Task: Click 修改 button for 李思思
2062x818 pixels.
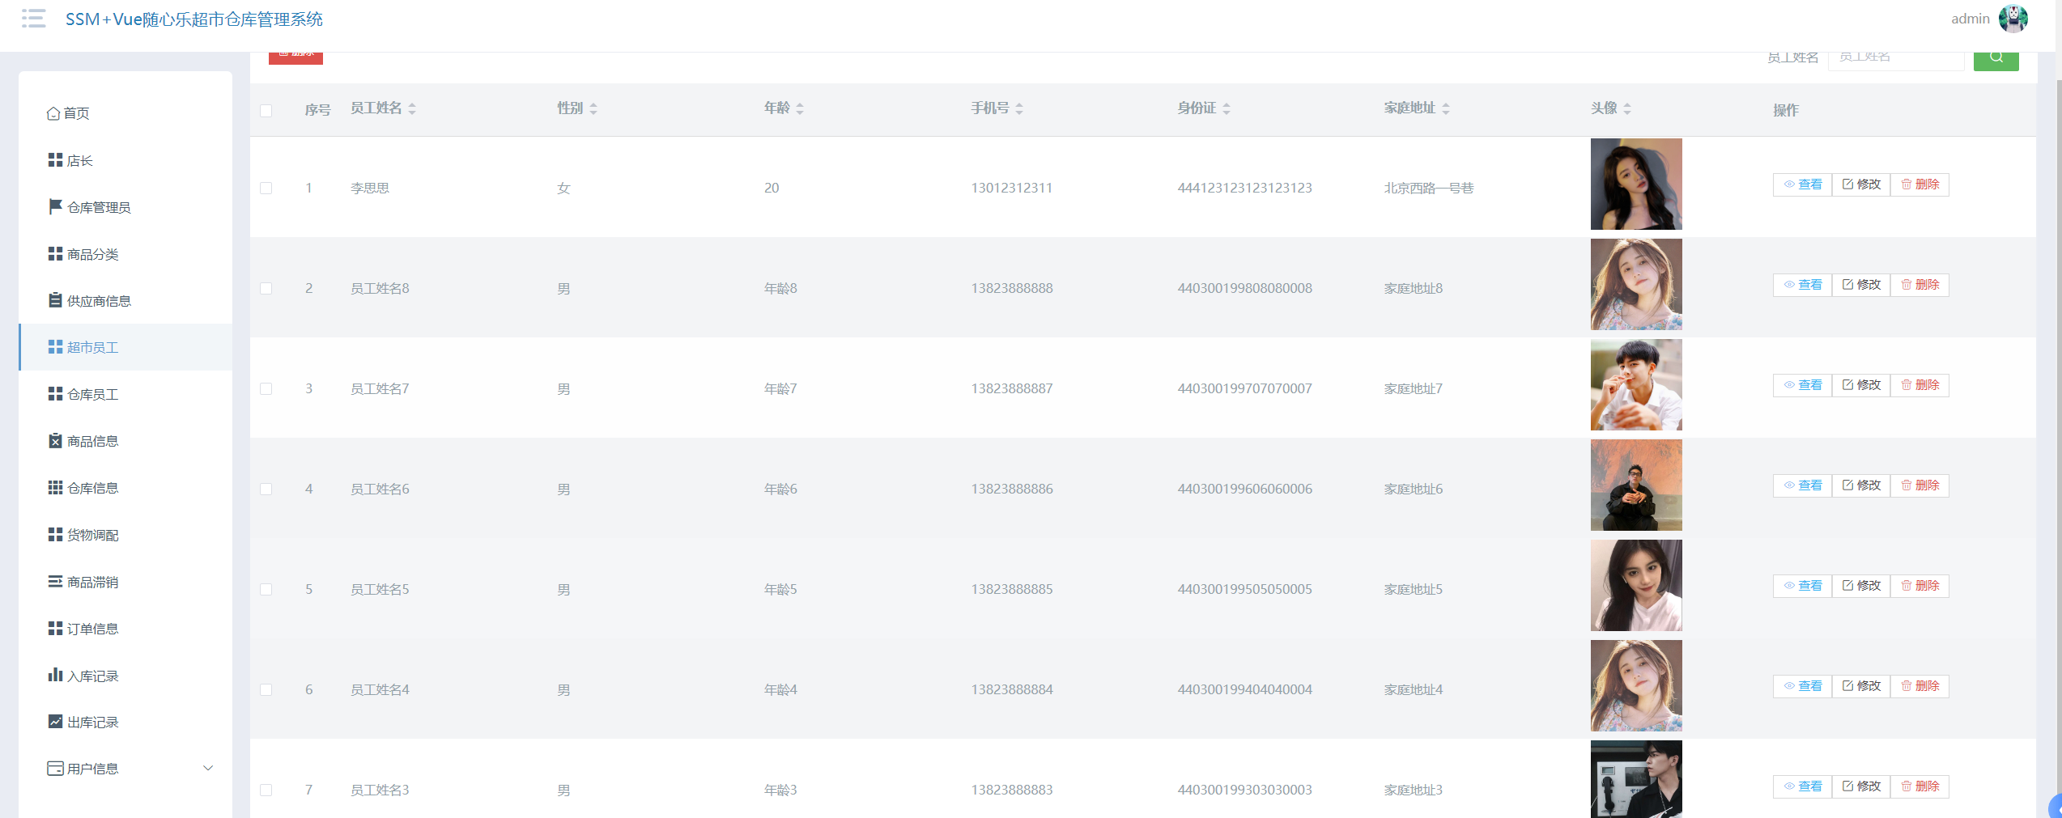Action: 1861,184
